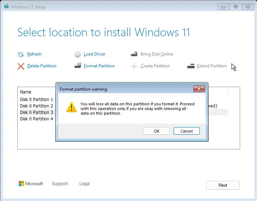257x201 pixels.
Task: Select Disk 0 Partition 2 row
Action: point(37,106)
